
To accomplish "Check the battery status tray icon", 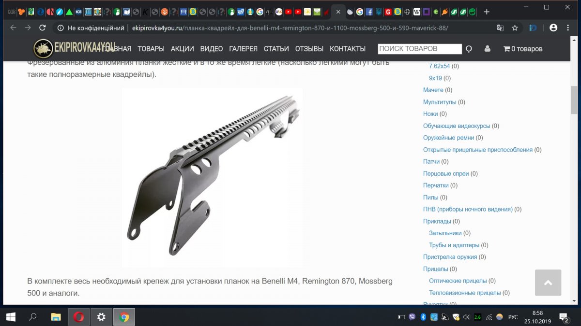I will coord(401,317).
